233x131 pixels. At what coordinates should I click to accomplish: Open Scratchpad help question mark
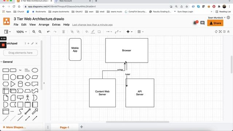25,43
